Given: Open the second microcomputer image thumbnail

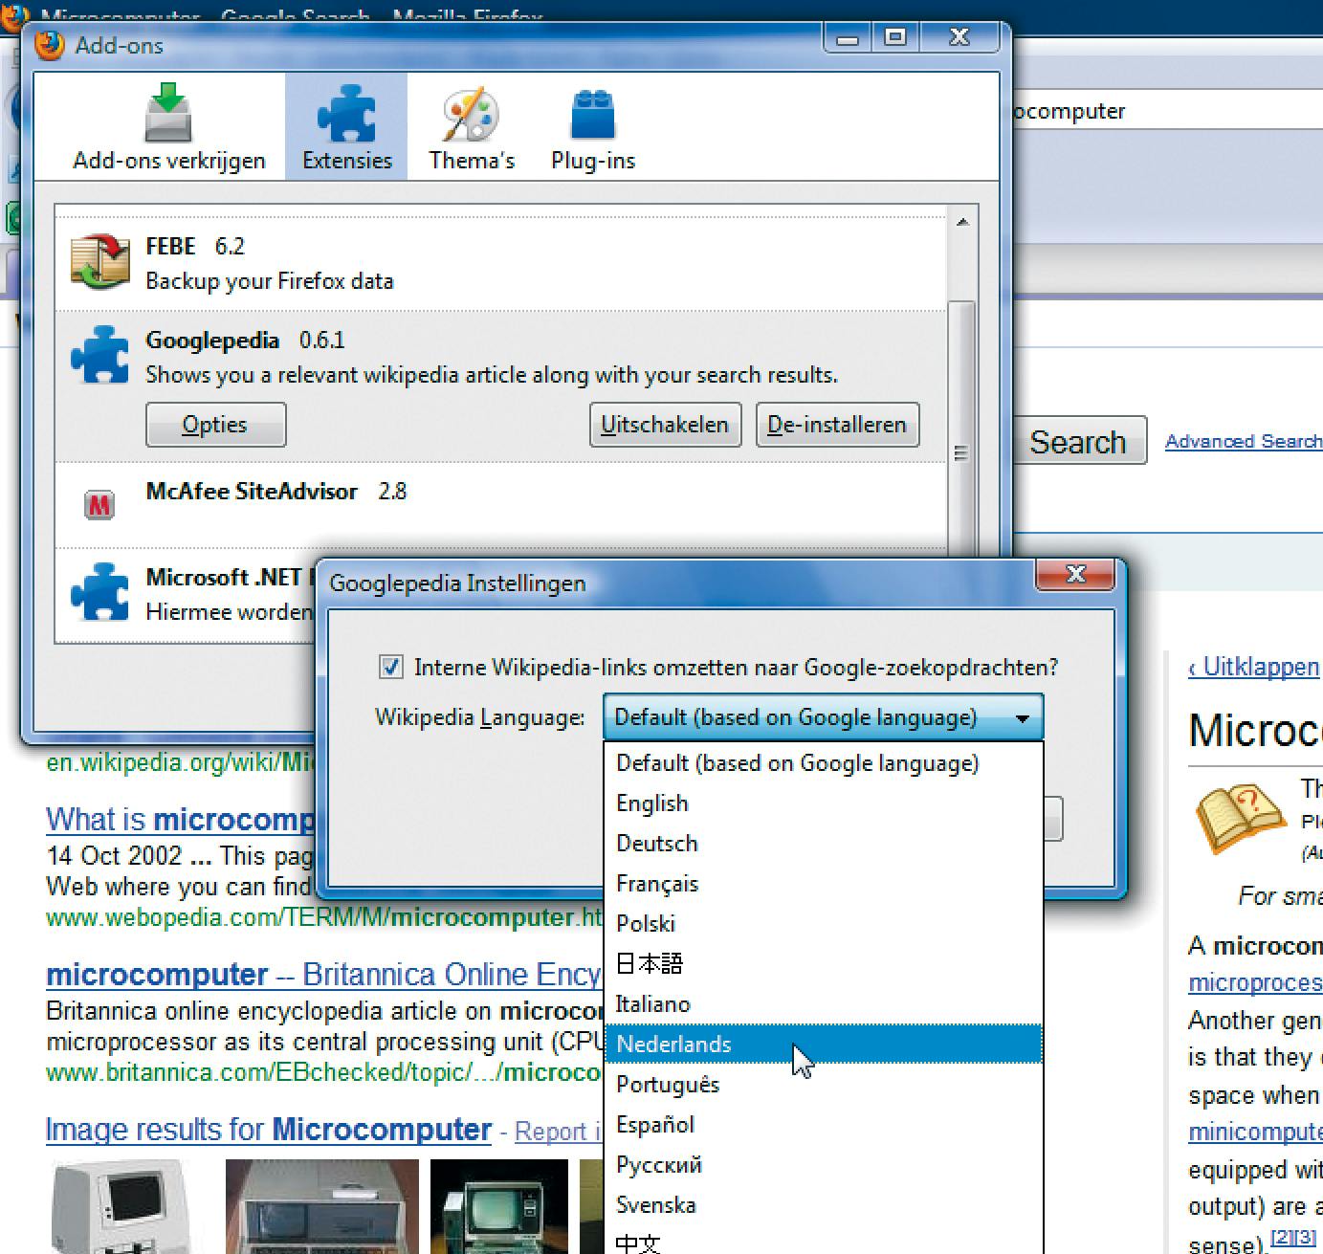Looking at the screenshot, I should point(322,1206).
